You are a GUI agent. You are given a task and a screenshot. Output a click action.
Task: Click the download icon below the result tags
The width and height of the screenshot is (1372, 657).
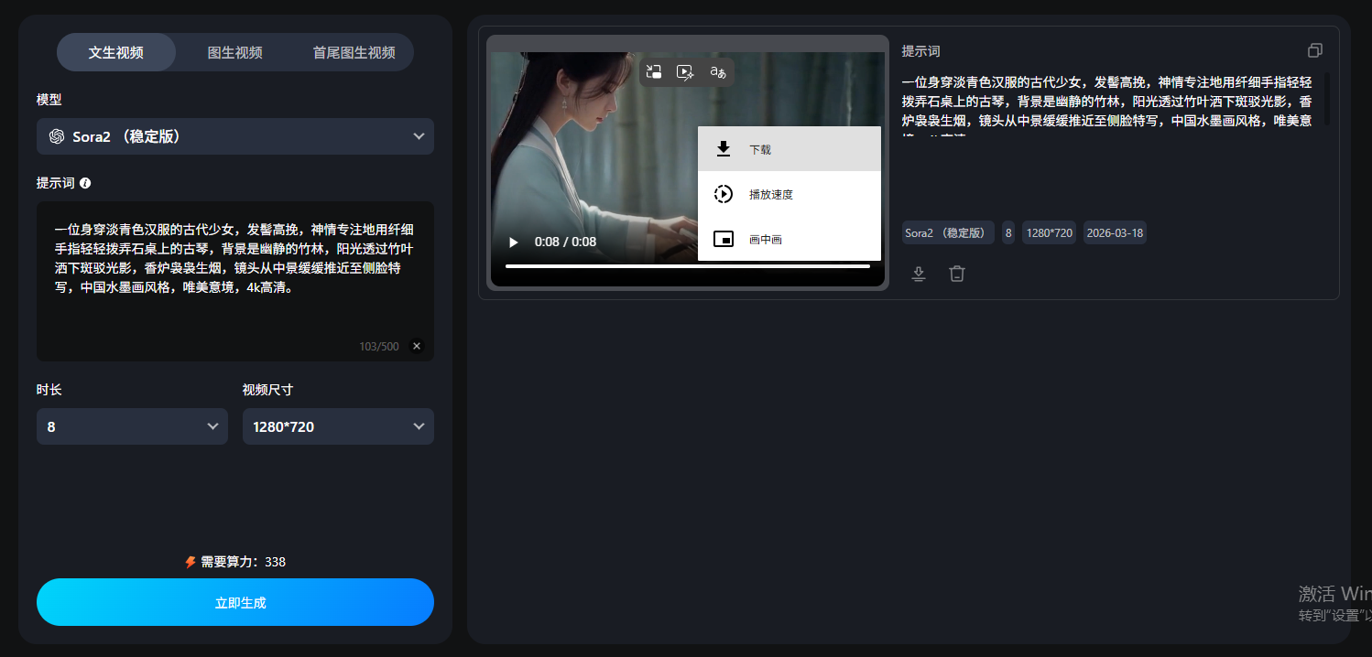coord(919,274)
